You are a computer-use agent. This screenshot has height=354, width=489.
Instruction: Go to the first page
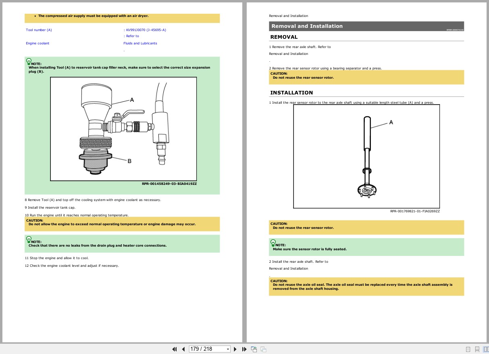tap(175, 349)
